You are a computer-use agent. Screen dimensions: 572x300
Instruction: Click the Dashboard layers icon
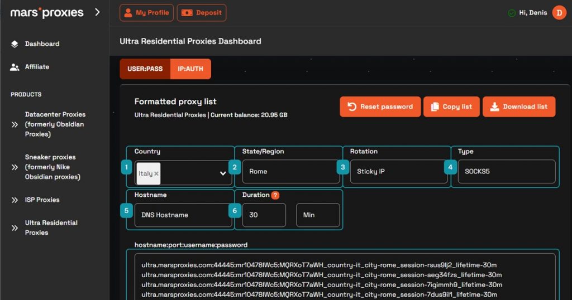15,44
